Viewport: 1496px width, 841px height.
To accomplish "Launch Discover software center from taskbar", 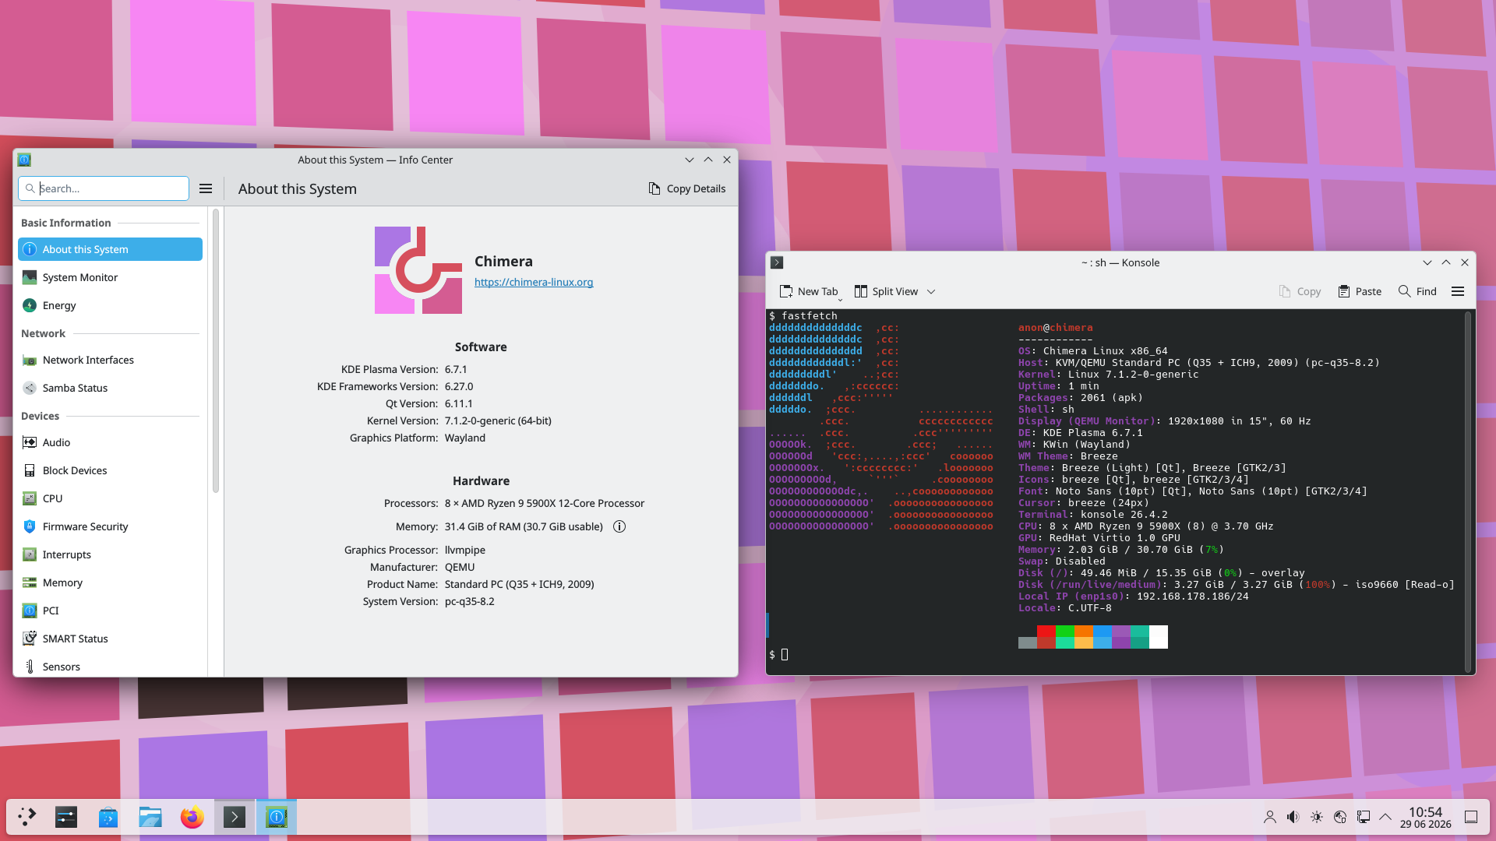I will point(108,817).
